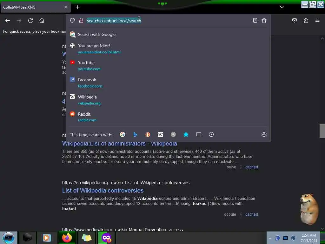Open search settings gear icon
This screenshot has width=325, height=244.
[x=264, y=134]
